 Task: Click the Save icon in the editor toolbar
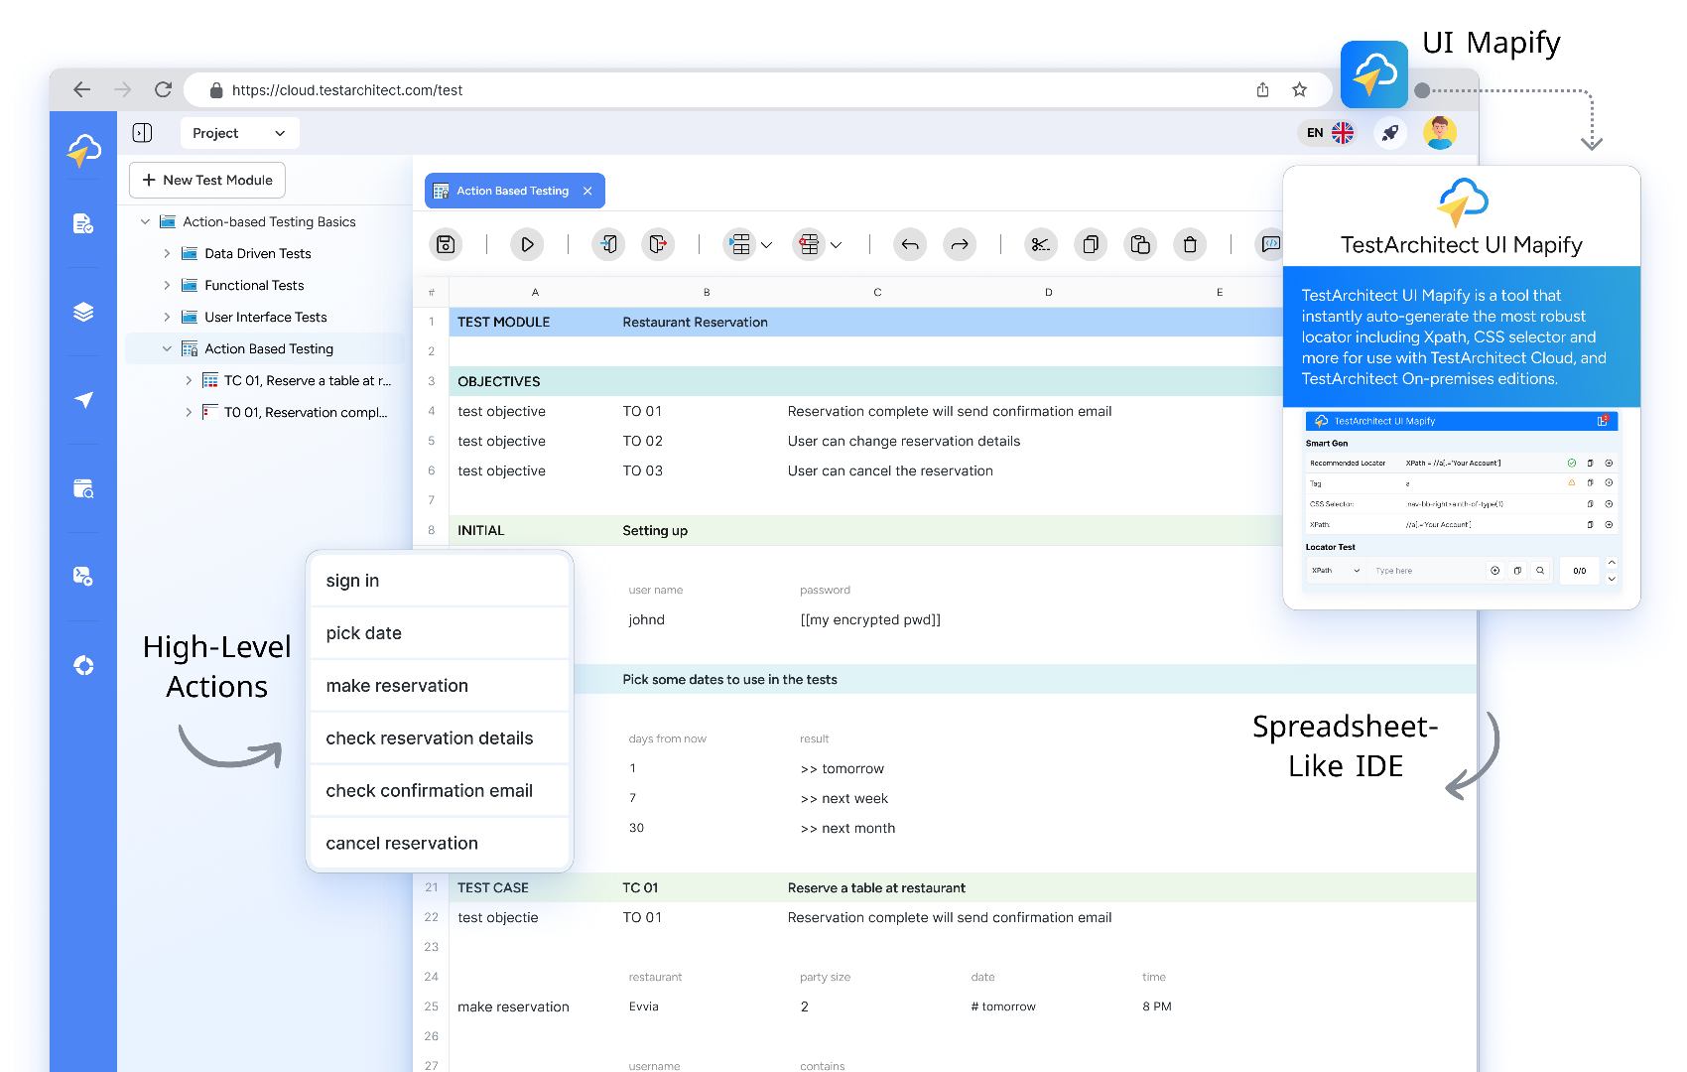446,244
